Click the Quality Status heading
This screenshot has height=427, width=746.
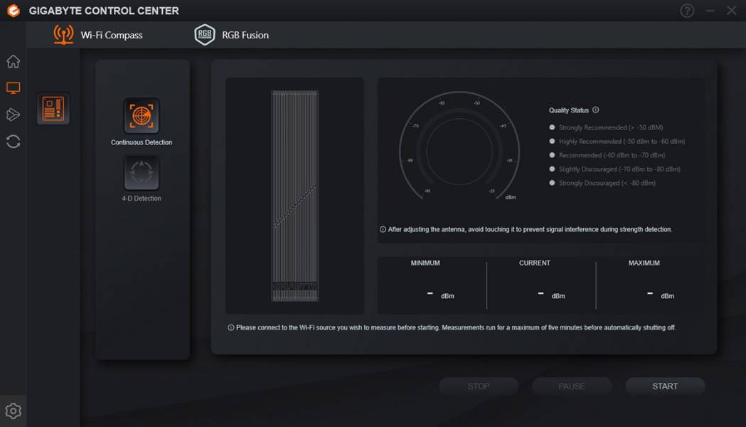tap(568, 110)
